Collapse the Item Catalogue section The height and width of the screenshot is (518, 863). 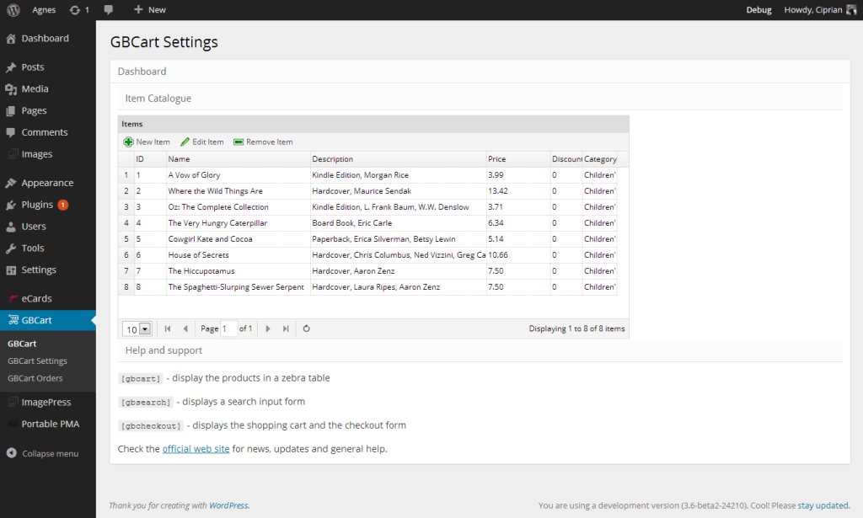click(480, 99)
